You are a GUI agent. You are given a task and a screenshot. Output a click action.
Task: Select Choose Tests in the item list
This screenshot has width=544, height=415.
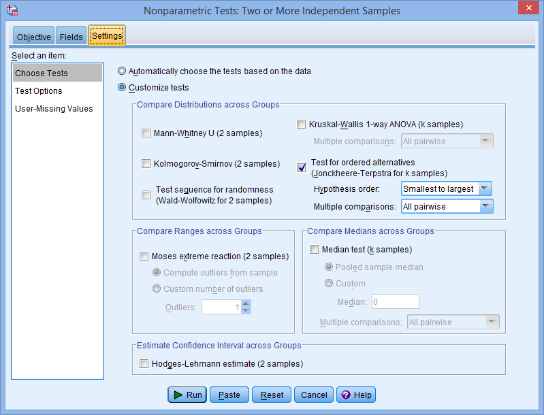point(58,73)
